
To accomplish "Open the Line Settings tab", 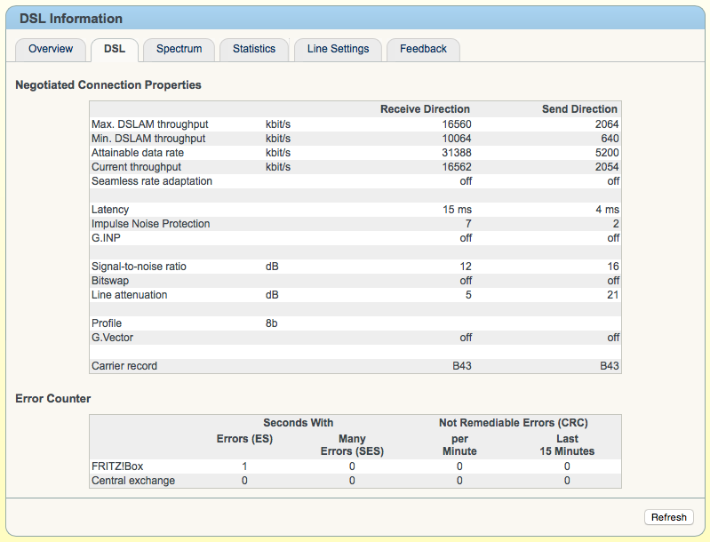I will [x=338, y=49].
